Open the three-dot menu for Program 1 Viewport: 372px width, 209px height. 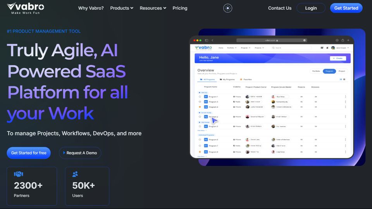345,97
